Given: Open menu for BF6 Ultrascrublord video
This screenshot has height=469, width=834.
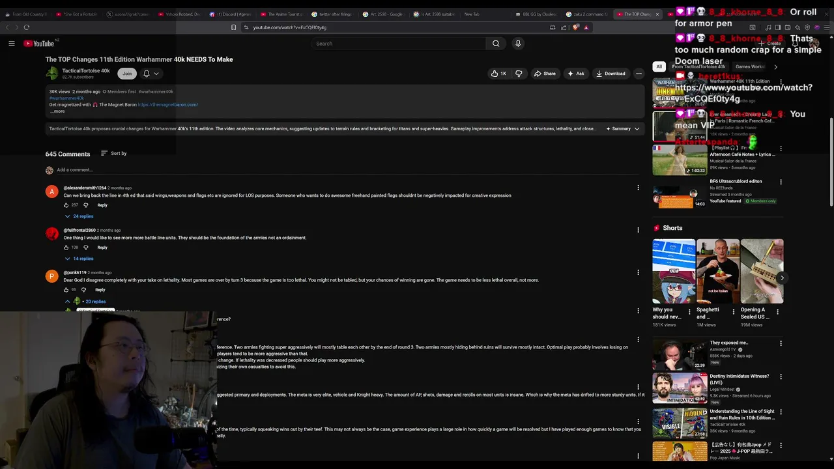Looking at the screenshot, I should (781, 182).
